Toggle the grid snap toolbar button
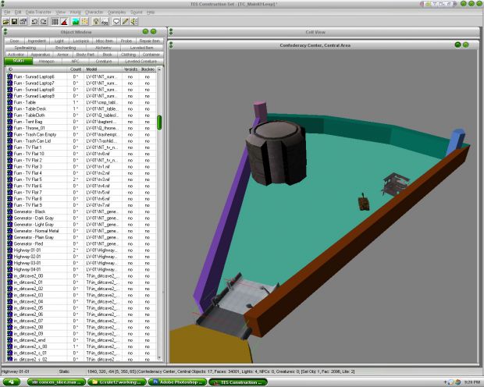The width and height of the screenshot is (484, 387). tap(55, 21)
